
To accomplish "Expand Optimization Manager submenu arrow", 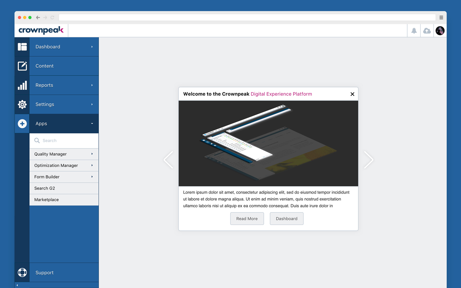I will (x=92, y=165).
